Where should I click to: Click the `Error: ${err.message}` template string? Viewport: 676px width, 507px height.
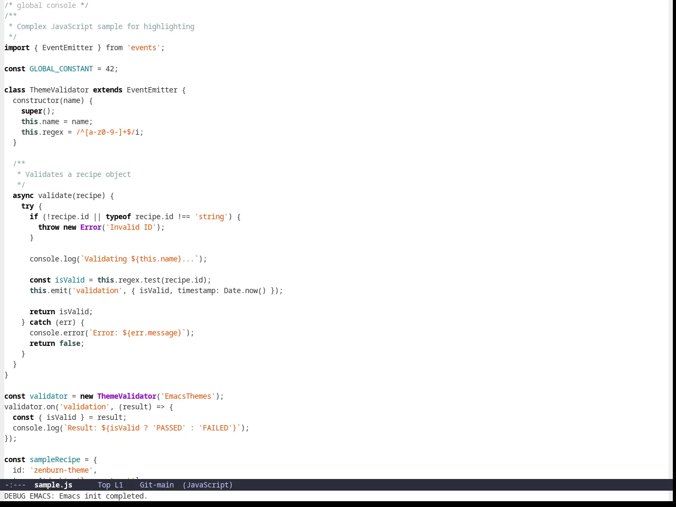137,333
